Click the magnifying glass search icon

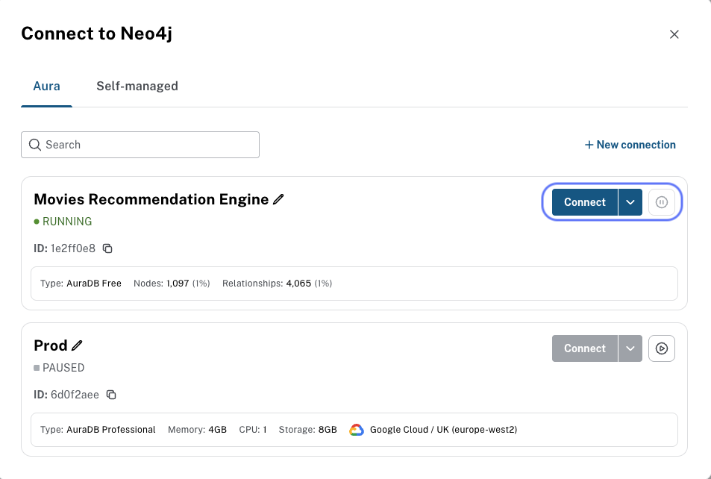35,144
